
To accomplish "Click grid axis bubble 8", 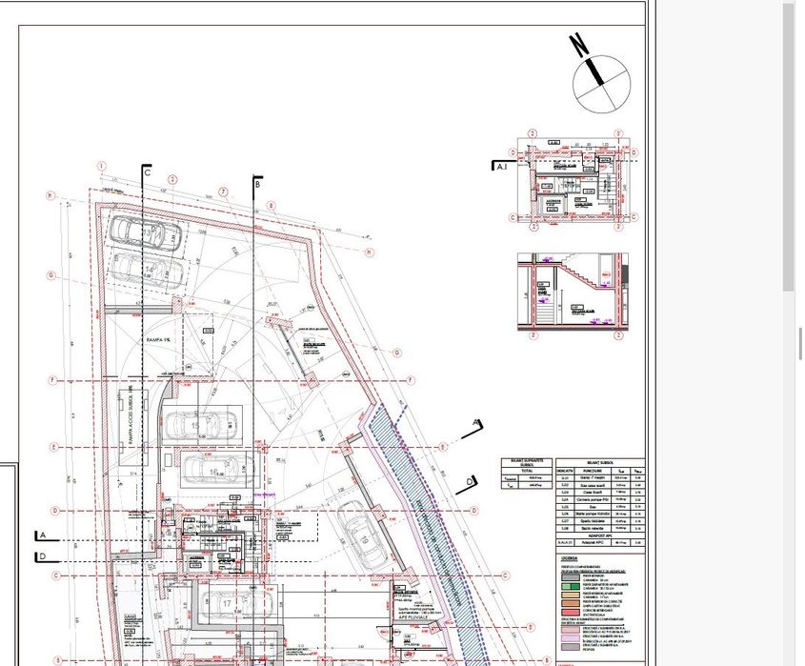I will (272, 206).
